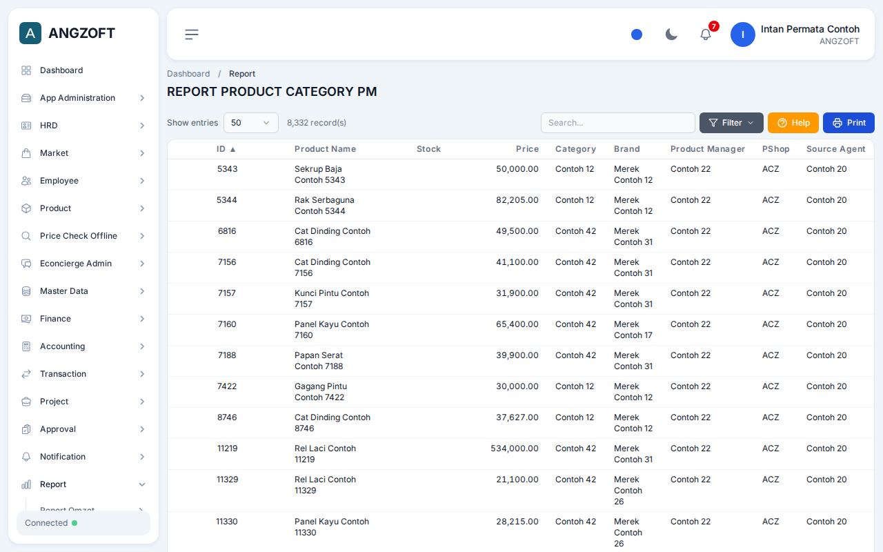This screenshot has width=883, height=552.
Task: Click the Price Check Offline search icon
Action: (26, 236)
